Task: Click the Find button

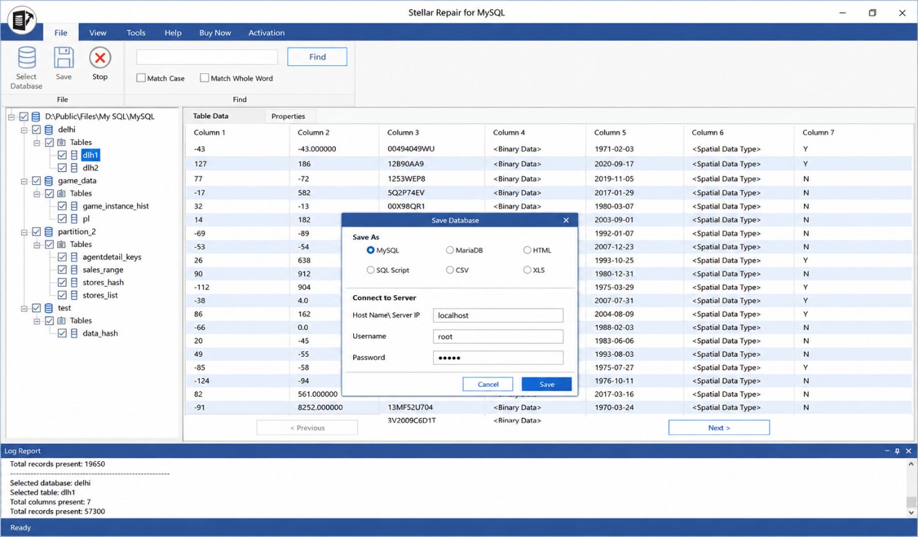Action: tap(317, 56)
